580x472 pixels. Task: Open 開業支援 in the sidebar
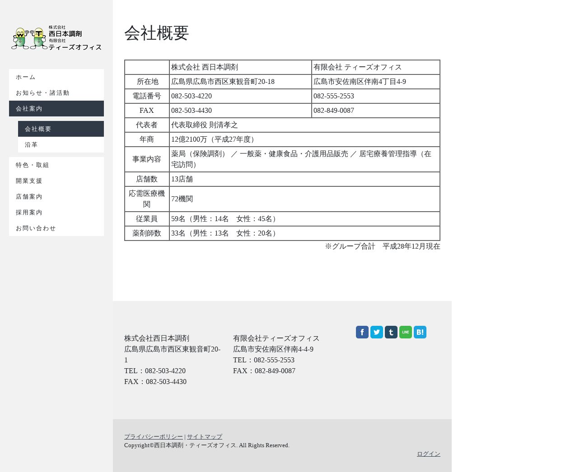click(56, 181)
